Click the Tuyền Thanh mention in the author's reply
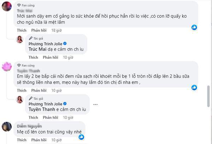Screen dimensions: 212x144 [x=40, y=110]
